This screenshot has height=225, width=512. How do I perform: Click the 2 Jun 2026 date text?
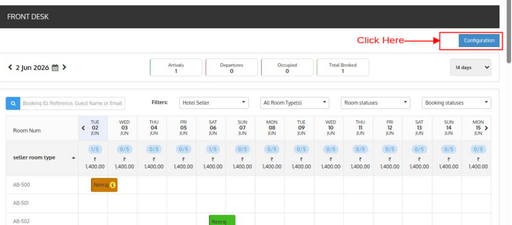click(32, 67)
